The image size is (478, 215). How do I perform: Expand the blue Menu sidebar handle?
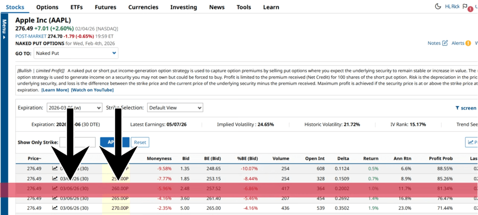tap(4, 29)
